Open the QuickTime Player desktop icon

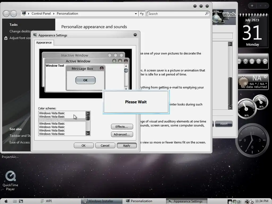pyautogui.click(x=10, y=180)
